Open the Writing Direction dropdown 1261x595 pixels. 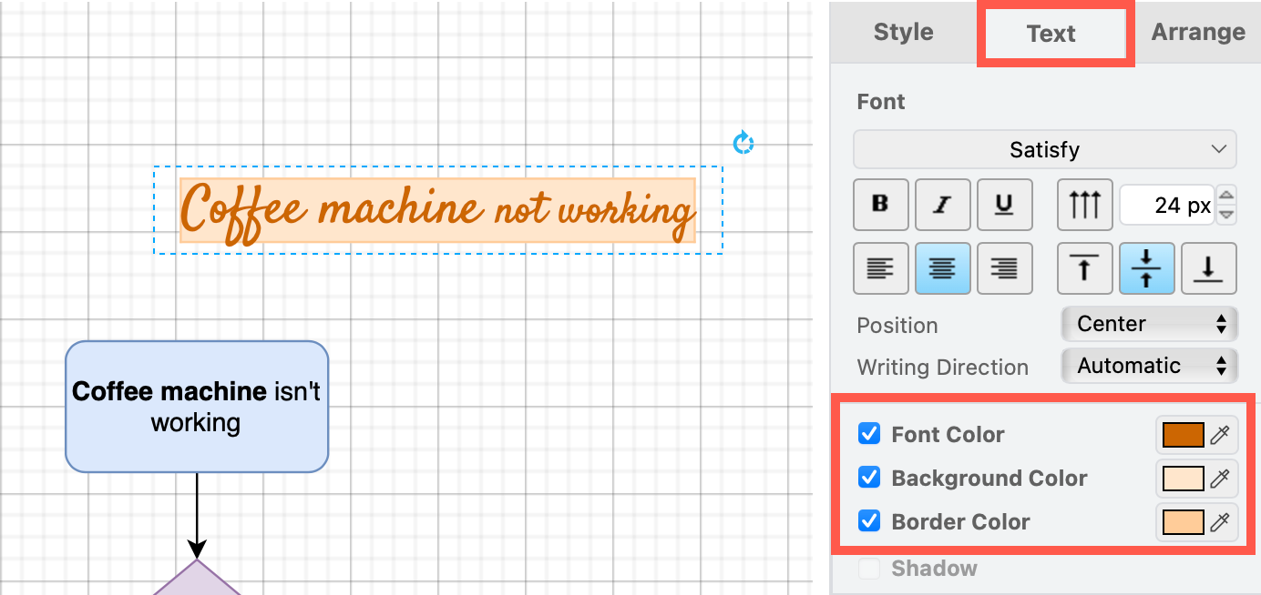(x=1149, y=365)
